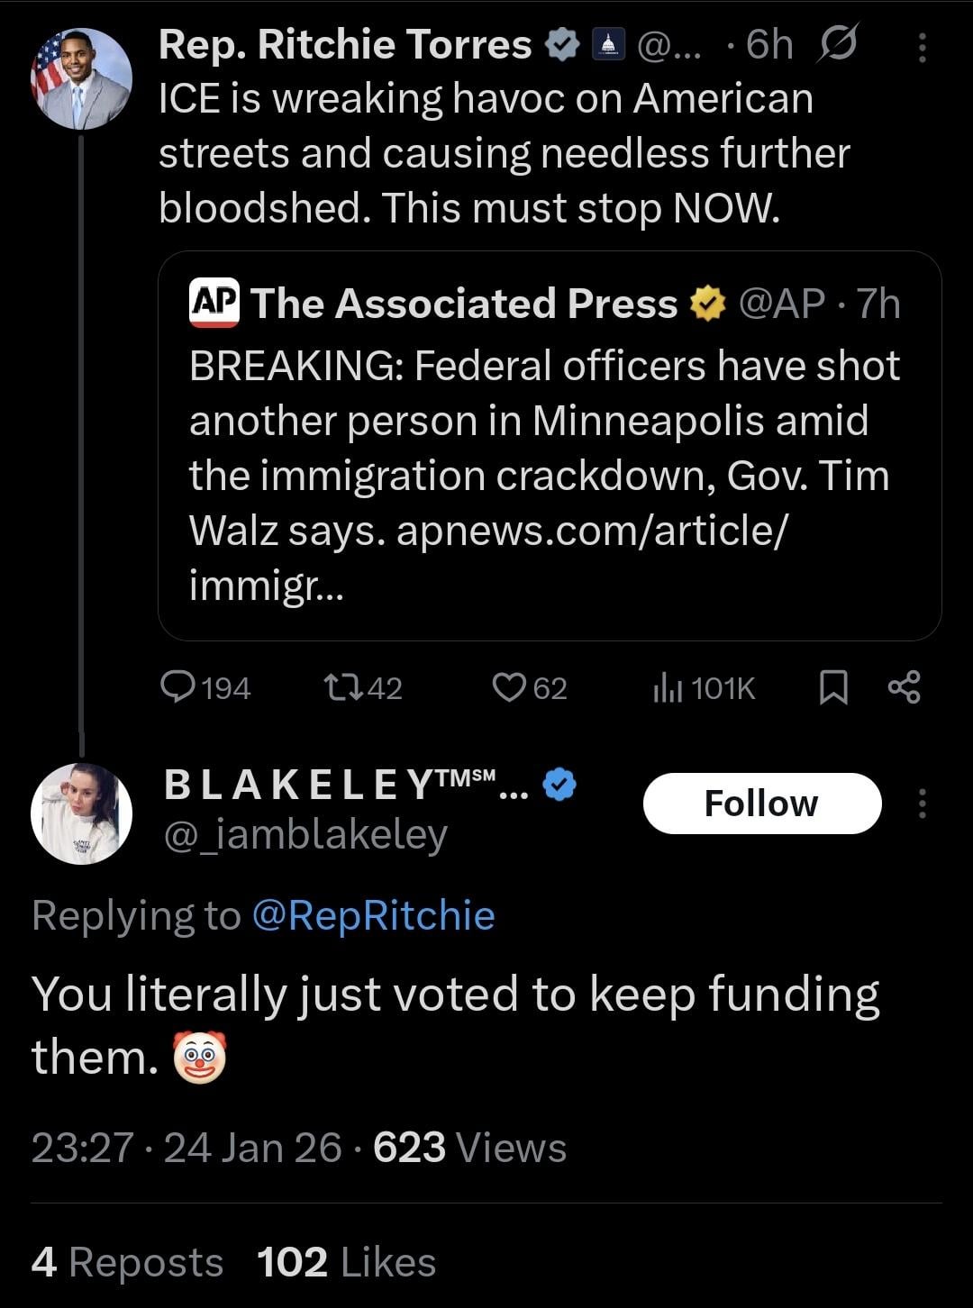Open more options on Torres's tweet
This screenshot has width=973, height=1308.
[x=922, y=49]
